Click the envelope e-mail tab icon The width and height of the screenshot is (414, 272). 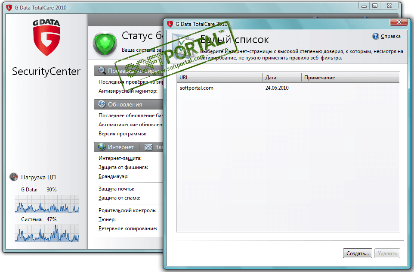click(x=148, y=147)
